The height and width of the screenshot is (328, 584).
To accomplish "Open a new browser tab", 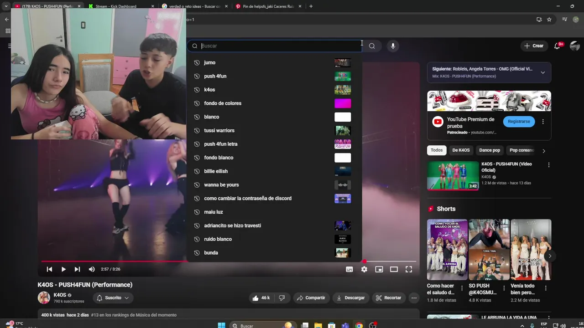I will pos(311,6).
